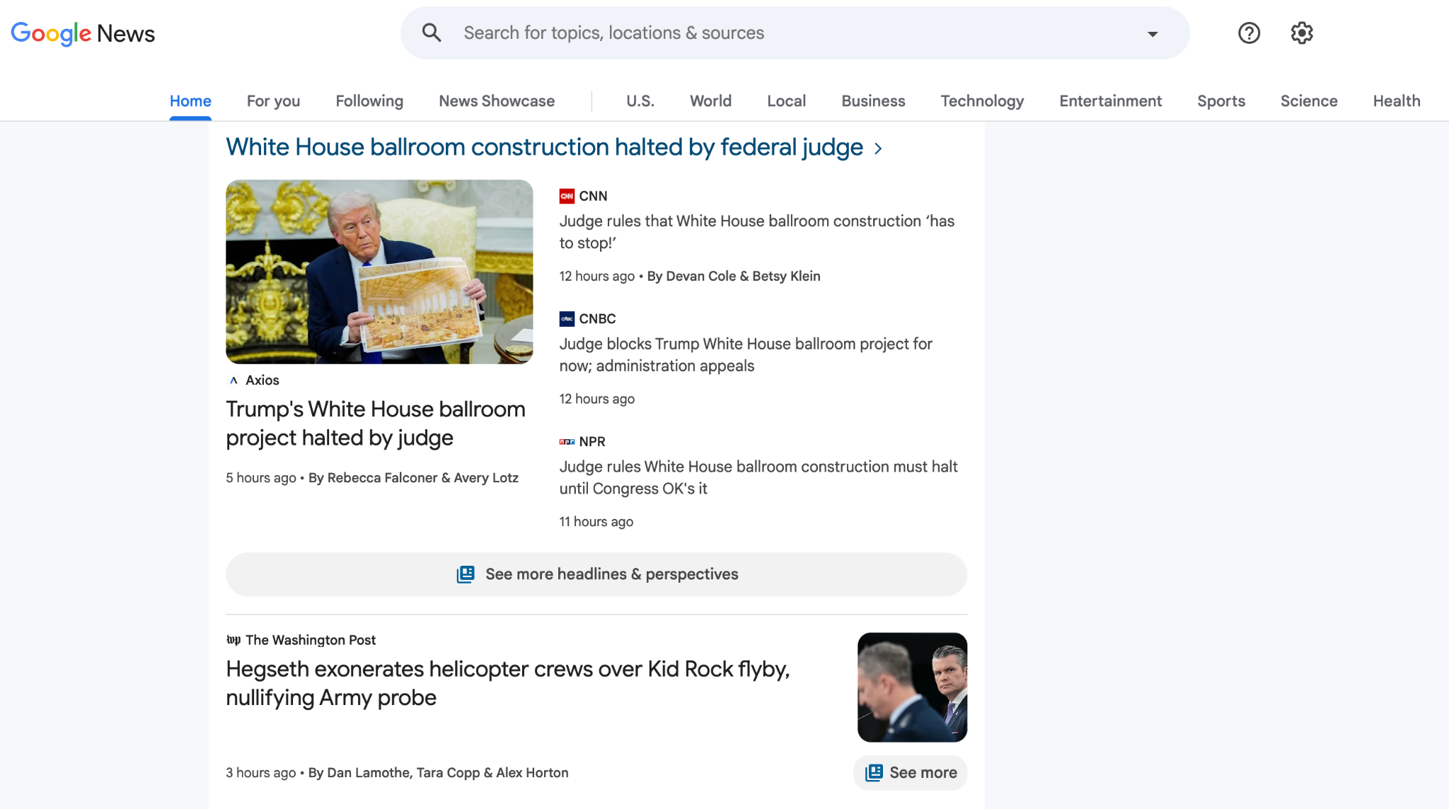Click the CNN source icon
Viewport: 1449px width, 809px height.
pyautogui.click(x=567, y=195)
